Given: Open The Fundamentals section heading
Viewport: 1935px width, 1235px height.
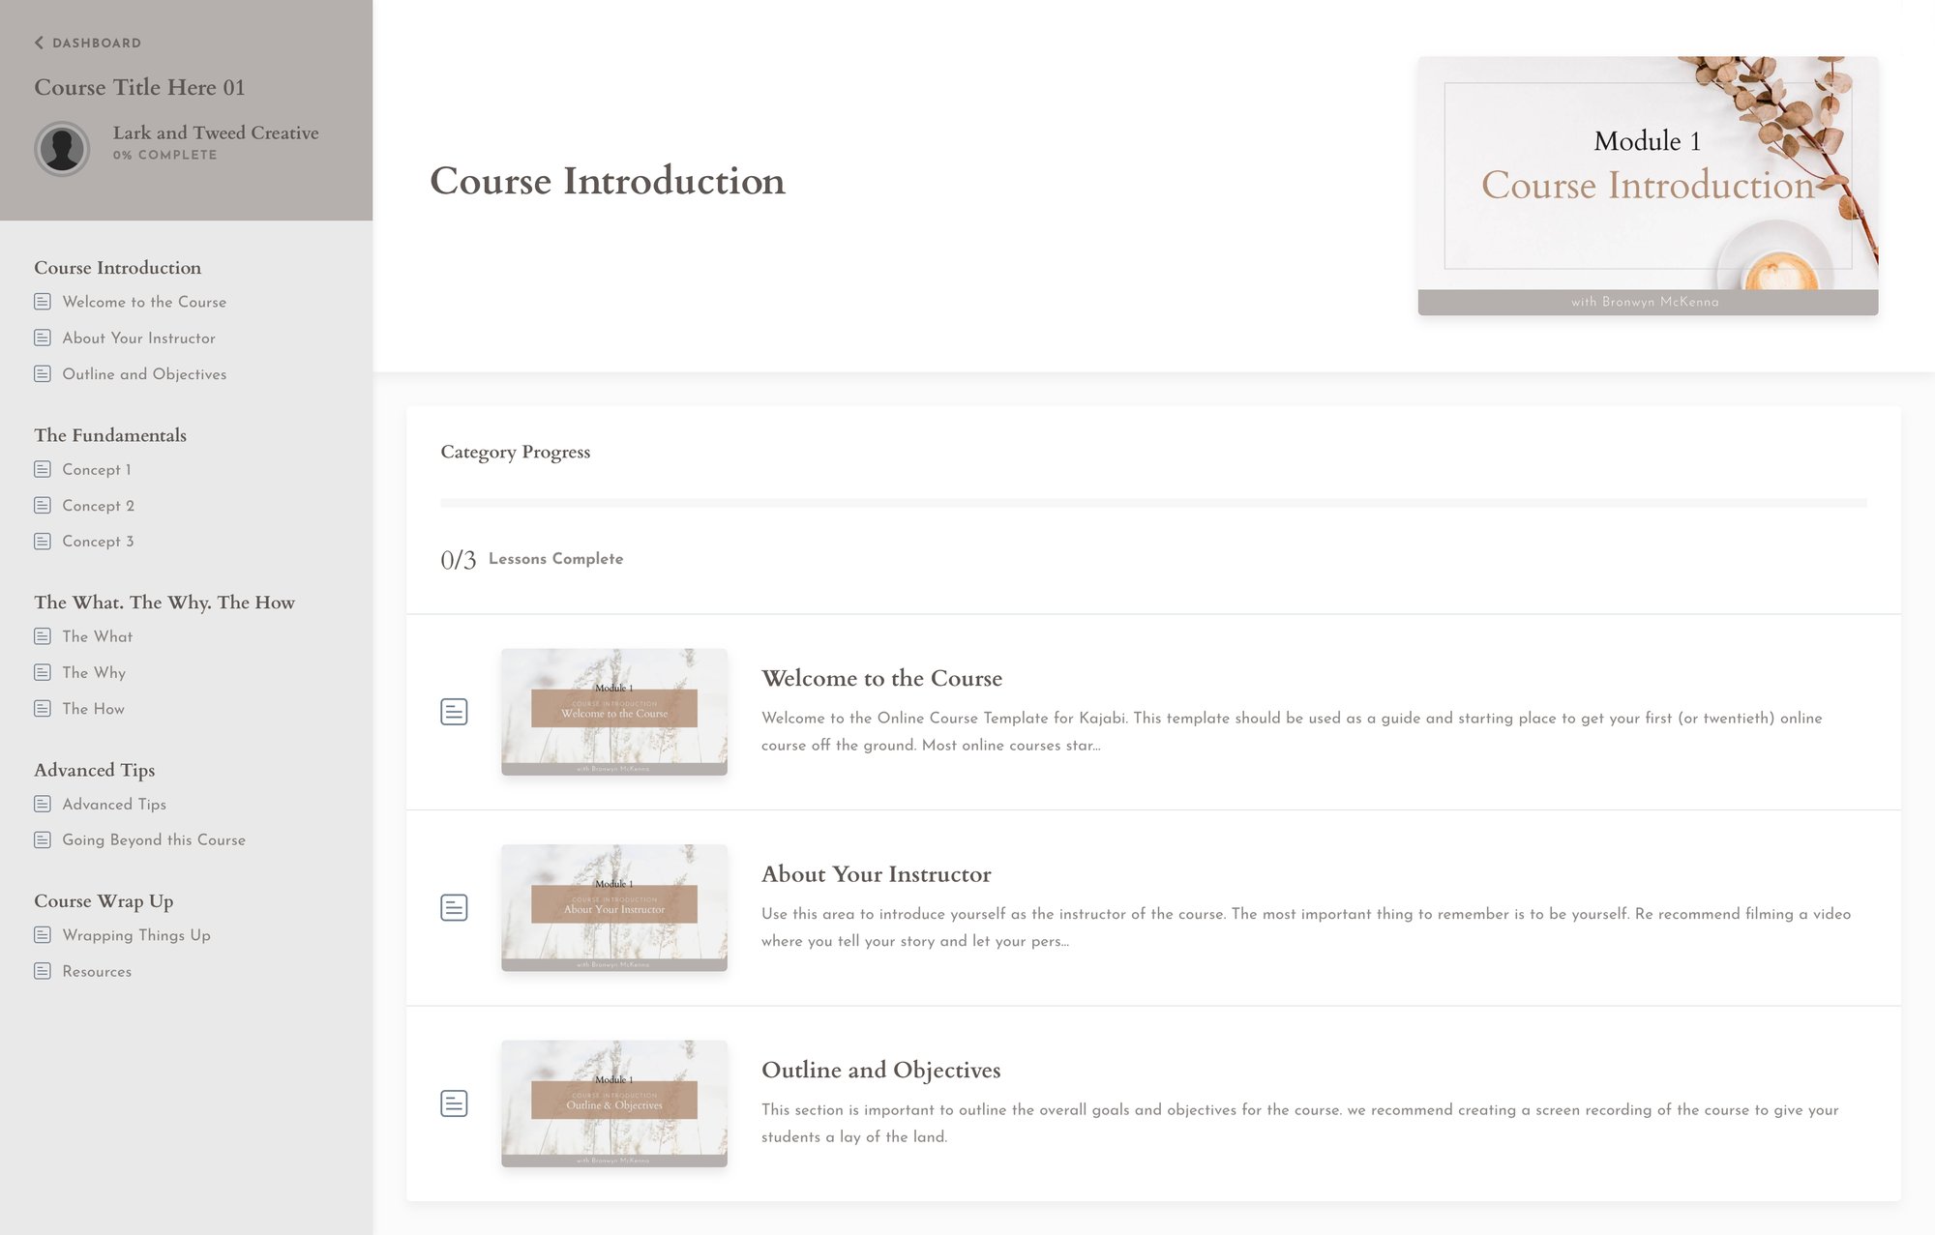Looking at the screenshot, I should [110, 435].
